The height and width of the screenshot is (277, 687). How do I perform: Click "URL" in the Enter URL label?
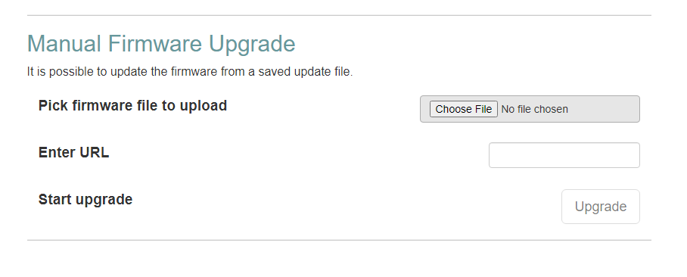tap(95, 153)
